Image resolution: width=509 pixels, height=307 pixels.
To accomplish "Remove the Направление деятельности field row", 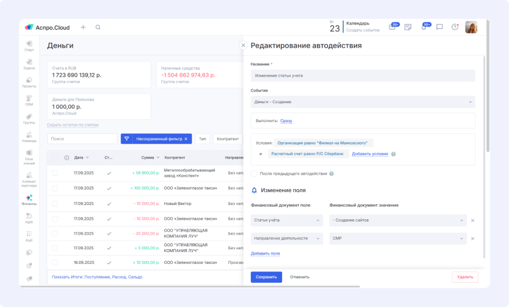I will click(x=472, y=239).
